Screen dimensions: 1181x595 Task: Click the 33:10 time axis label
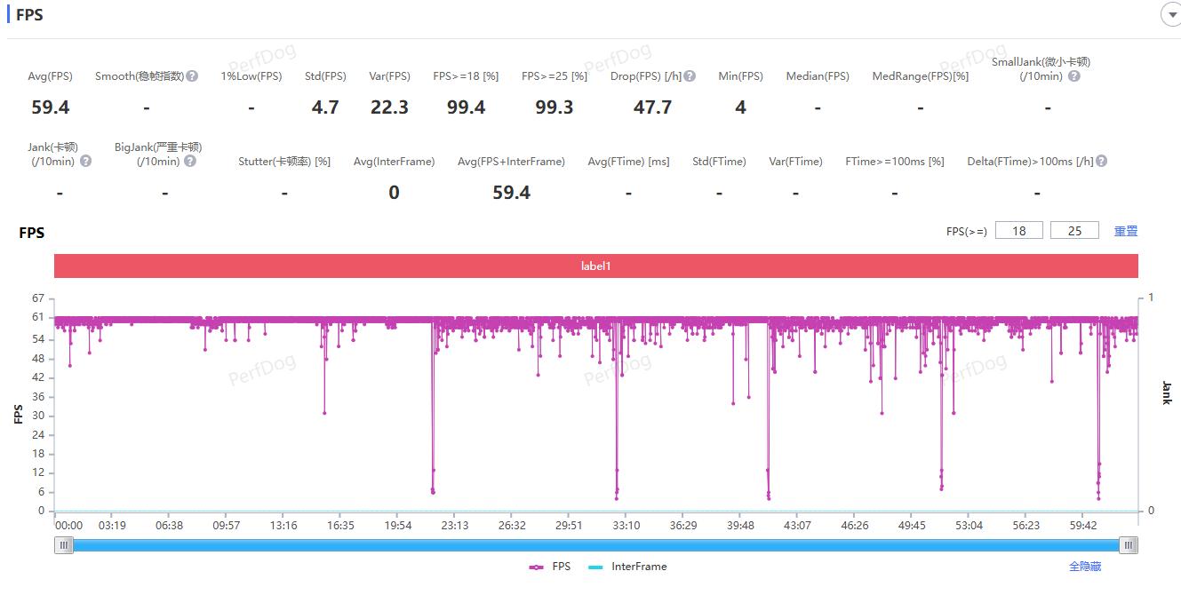626,526
